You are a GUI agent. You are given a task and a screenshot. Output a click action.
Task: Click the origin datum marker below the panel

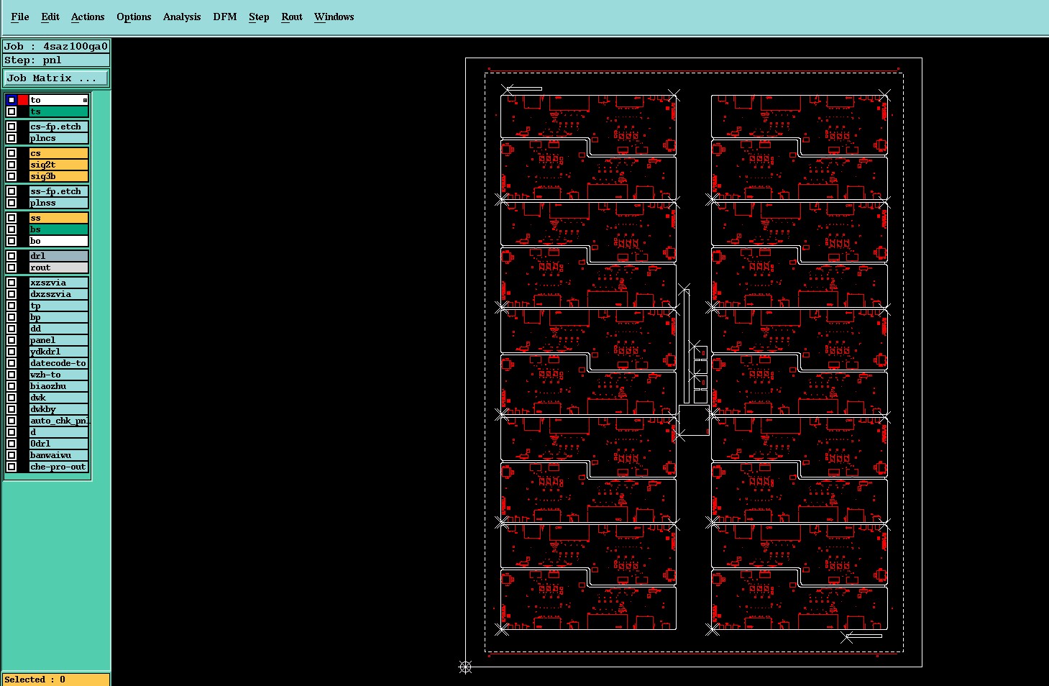click(x=465, y=667)
